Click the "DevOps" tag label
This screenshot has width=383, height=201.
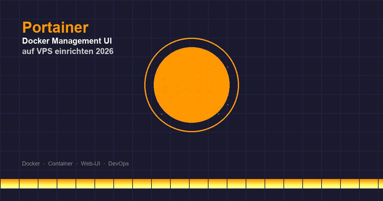pyautogui.click(x=118, y=164)
